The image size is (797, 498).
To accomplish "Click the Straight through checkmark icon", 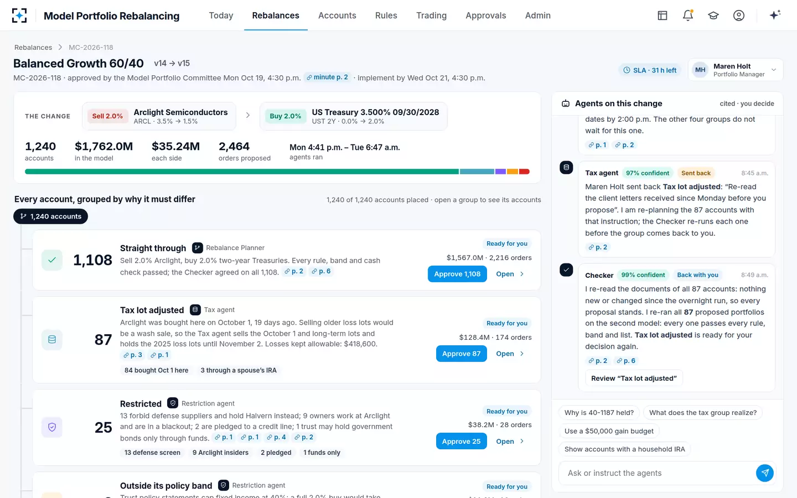I will (52, 260).
